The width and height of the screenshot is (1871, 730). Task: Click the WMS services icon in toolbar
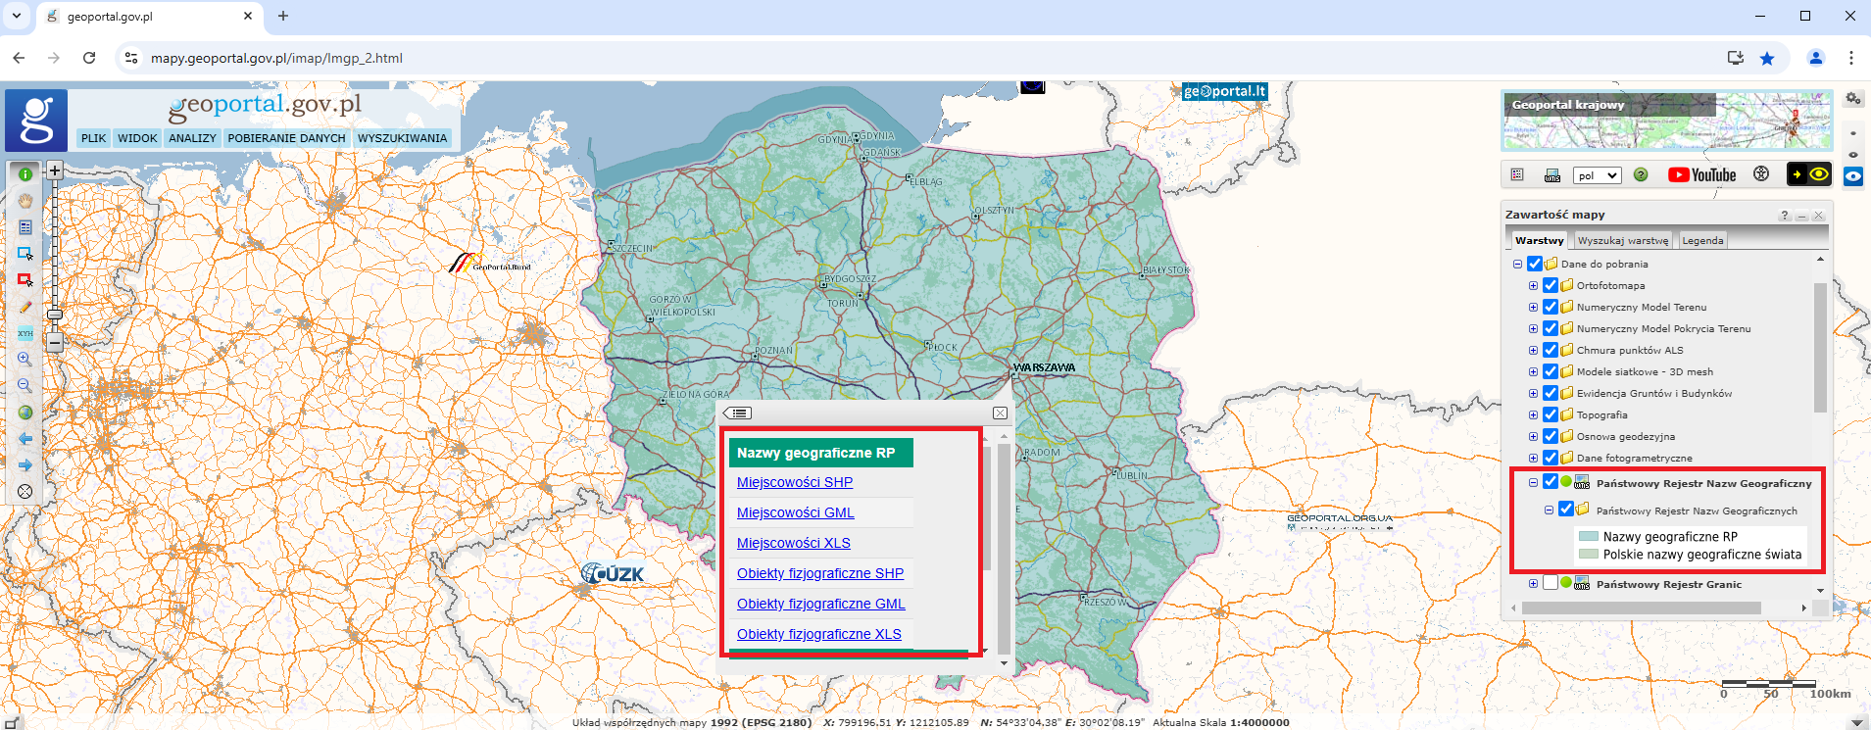pos(1552,175)
